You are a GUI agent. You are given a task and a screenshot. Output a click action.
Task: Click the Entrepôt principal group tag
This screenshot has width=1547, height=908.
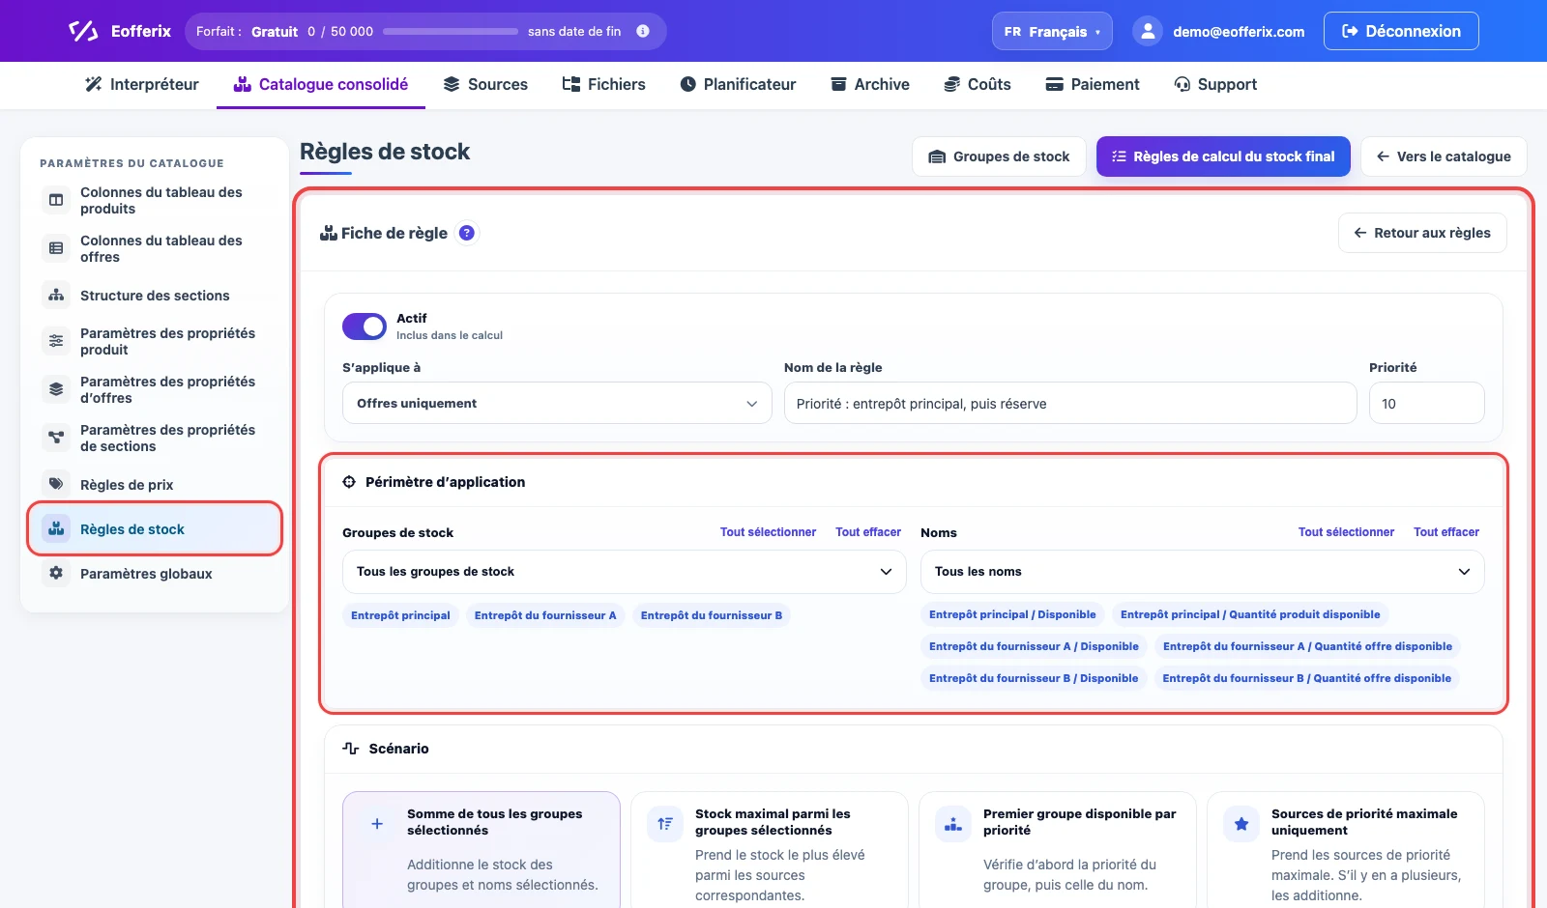tap(400, 615)
